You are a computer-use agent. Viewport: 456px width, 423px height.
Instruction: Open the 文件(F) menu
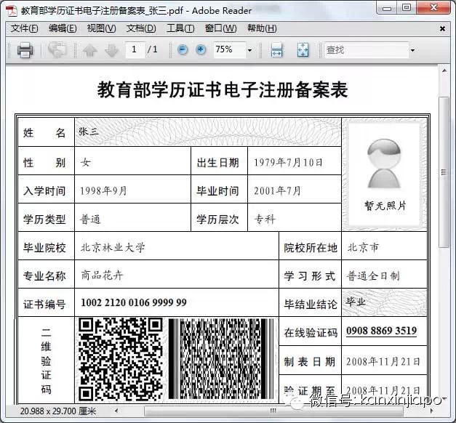(24, 29)
